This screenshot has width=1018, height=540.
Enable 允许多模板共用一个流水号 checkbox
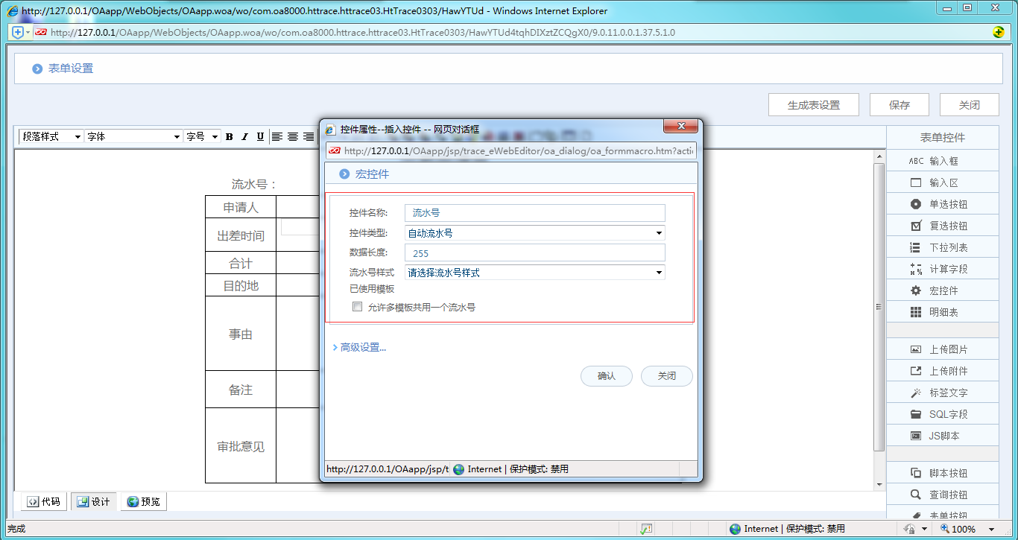point(358,307)
